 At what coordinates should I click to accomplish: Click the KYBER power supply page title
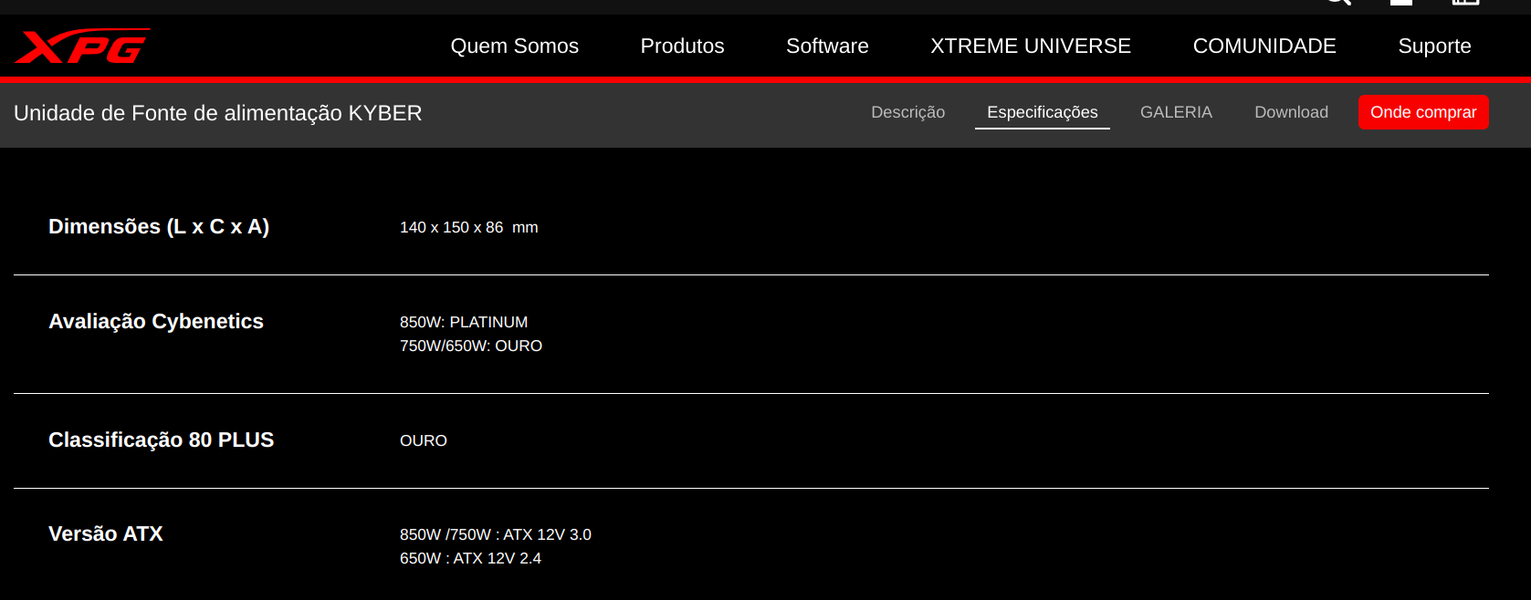[x=218, y=113]
